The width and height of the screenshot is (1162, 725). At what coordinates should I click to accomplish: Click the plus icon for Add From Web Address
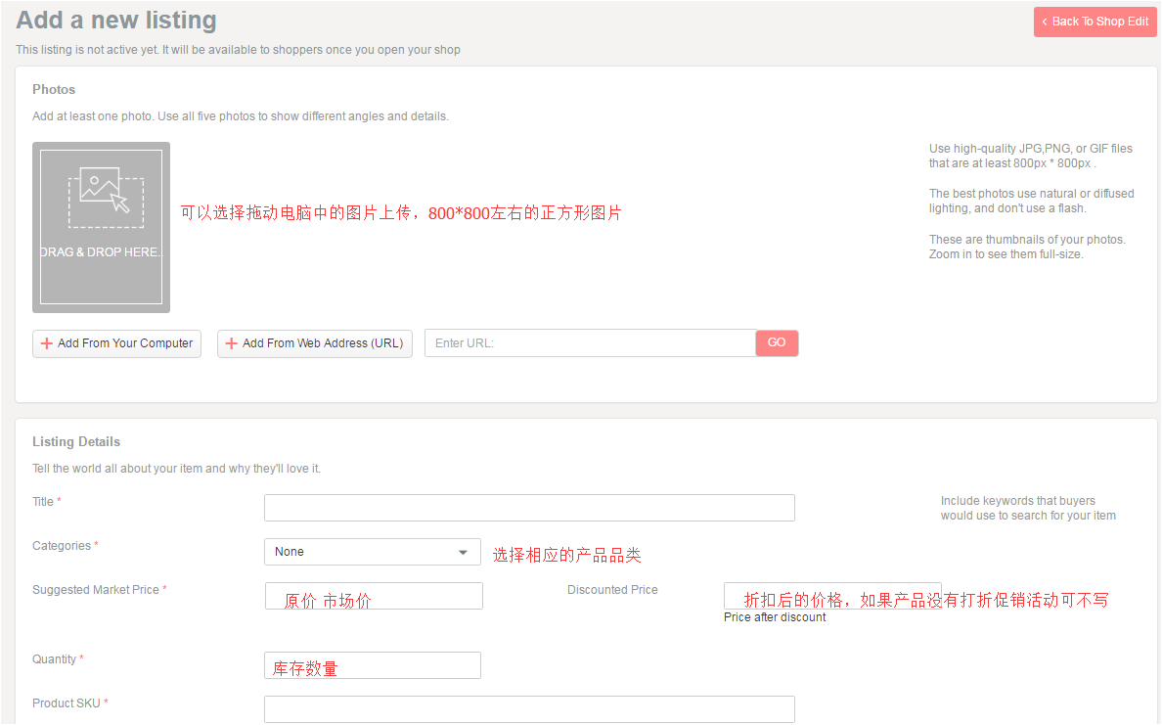coord(231,343)
